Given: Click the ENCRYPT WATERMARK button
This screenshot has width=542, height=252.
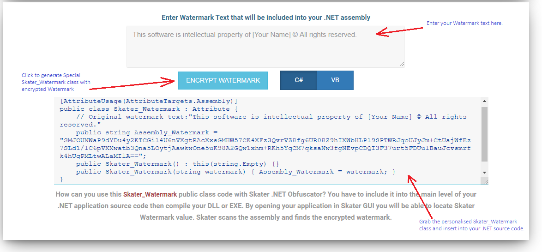Looking at the screenshot, I should click(223, 81).
